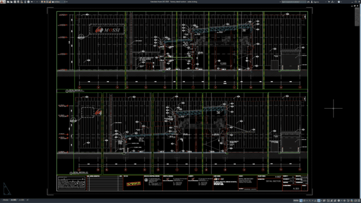Open the status bar Customization menu icon
361x203 pixels.
[359, 201]
